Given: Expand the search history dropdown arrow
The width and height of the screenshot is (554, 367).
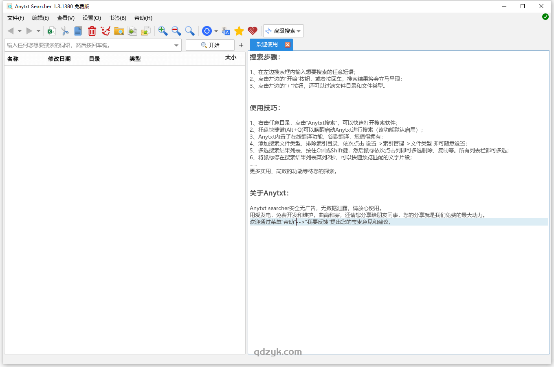Looking at the screenshot, I should pyautogui.click(x=176, y=45).
